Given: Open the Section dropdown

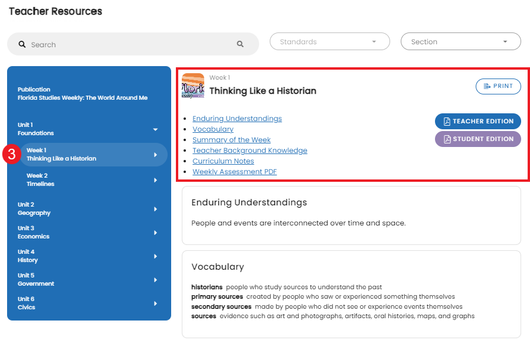Looking at the screenshot, I should tap(460, 41).
